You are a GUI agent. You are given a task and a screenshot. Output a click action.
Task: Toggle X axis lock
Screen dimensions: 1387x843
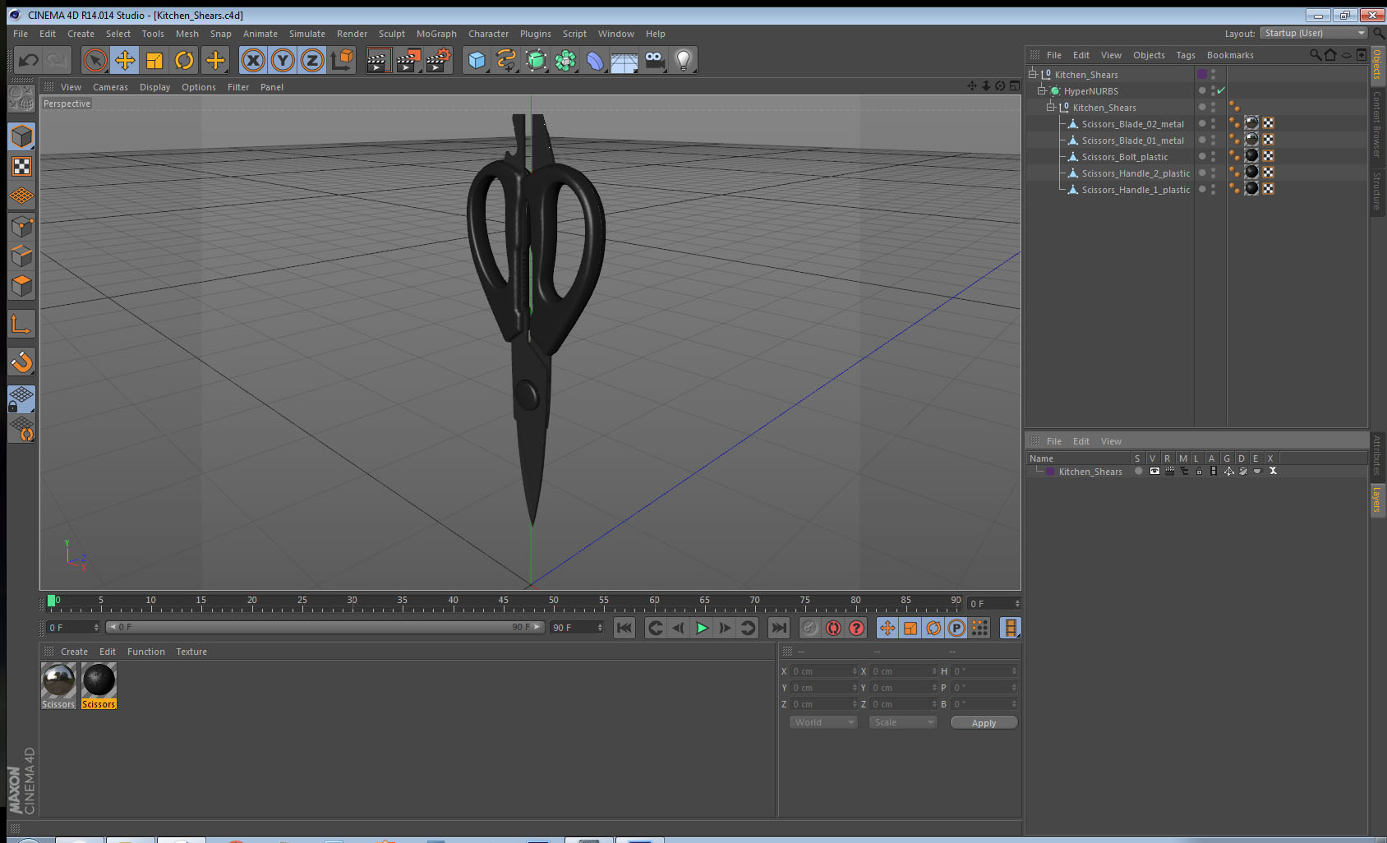253,60
